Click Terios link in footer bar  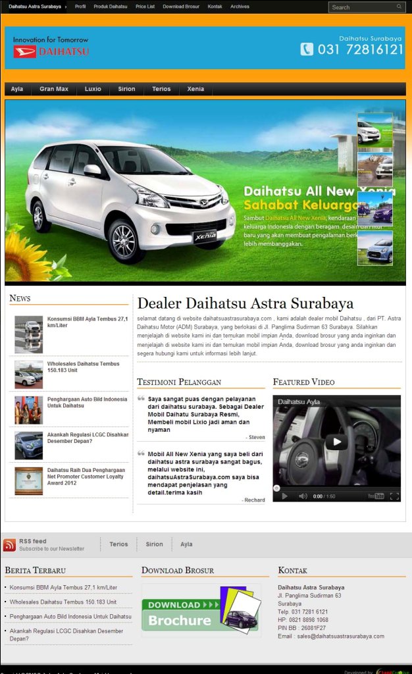point(118,544)
